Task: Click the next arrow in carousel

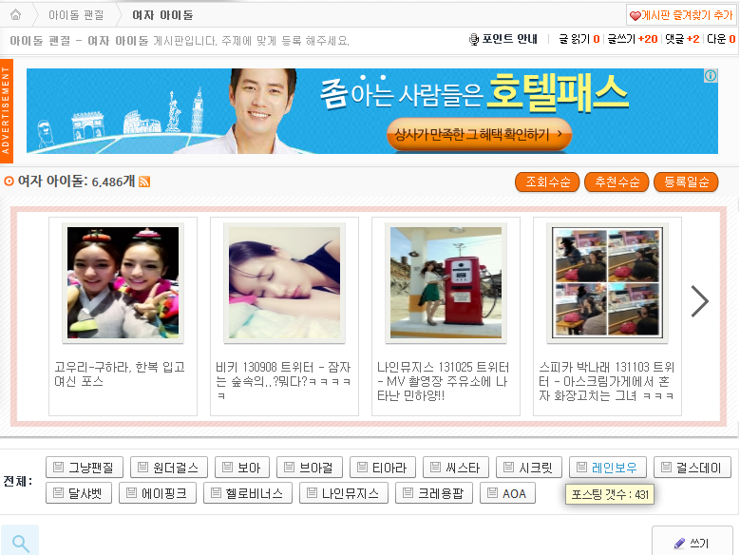Action: (x=700, y=301)
